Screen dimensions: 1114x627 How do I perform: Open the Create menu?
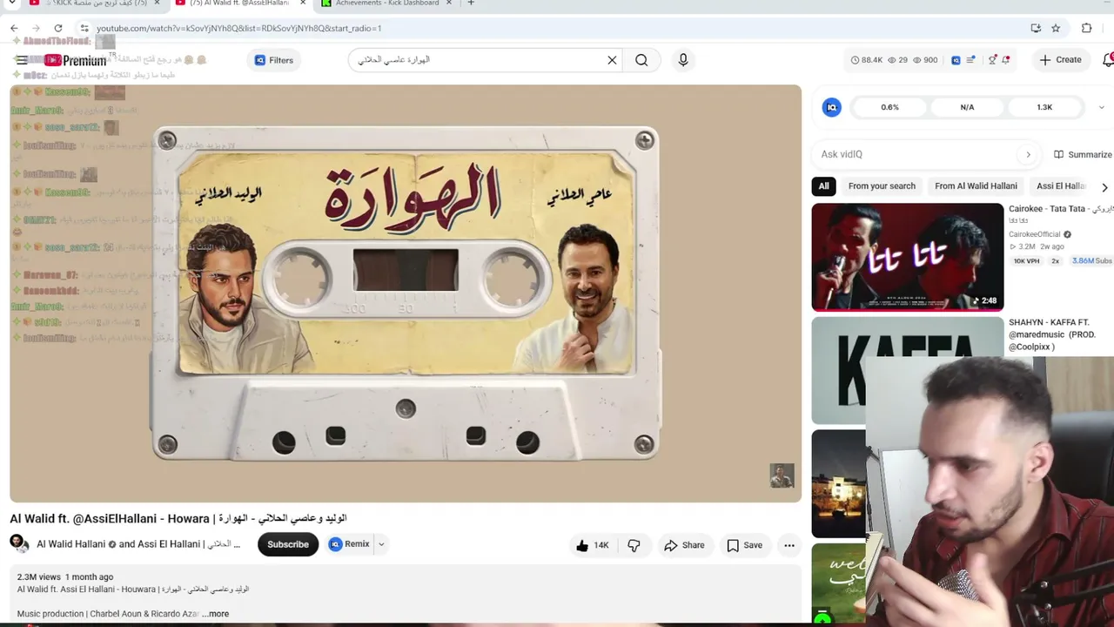pyautogui.click(x=1060, y=60)
